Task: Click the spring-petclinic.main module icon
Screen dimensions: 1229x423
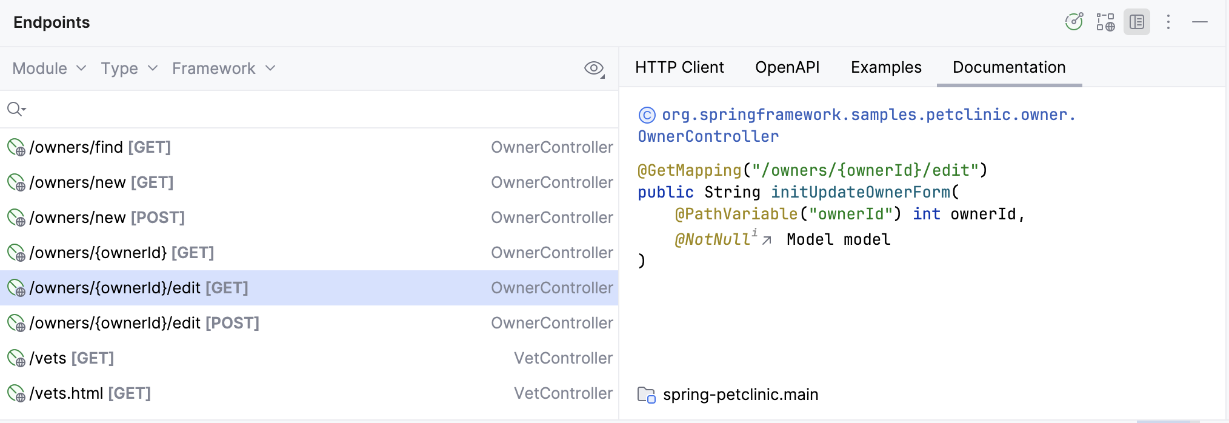Action: [647, 395]
